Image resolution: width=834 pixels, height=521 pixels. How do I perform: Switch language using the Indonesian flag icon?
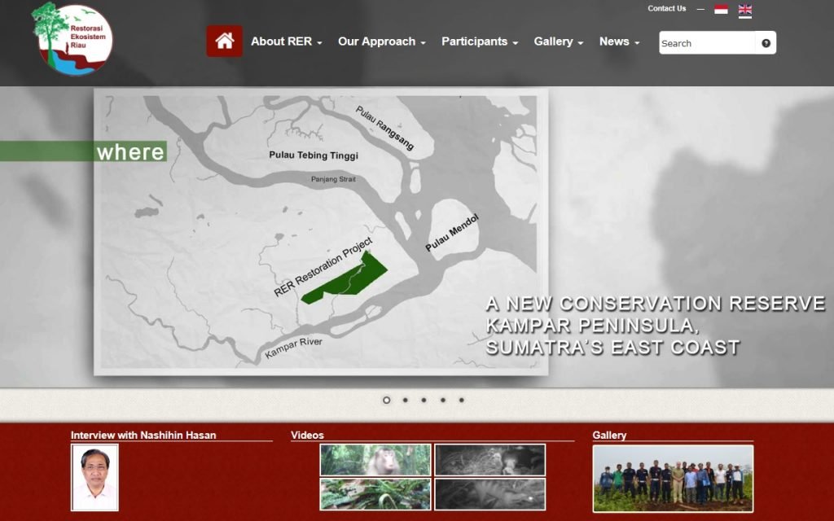coord(719,11)
